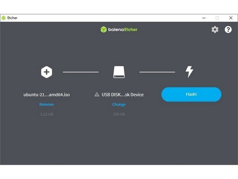Click the USB DISK…sk Device label

123,95
